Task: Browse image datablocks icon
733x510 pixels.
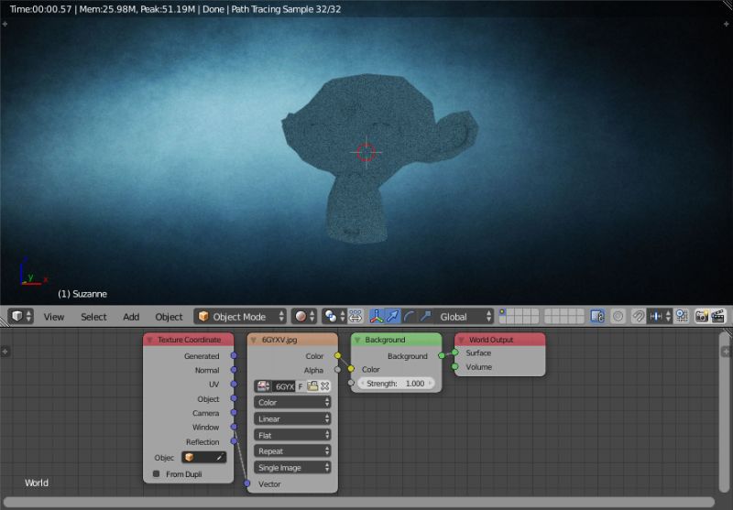Action: click(x=264, y=385)
